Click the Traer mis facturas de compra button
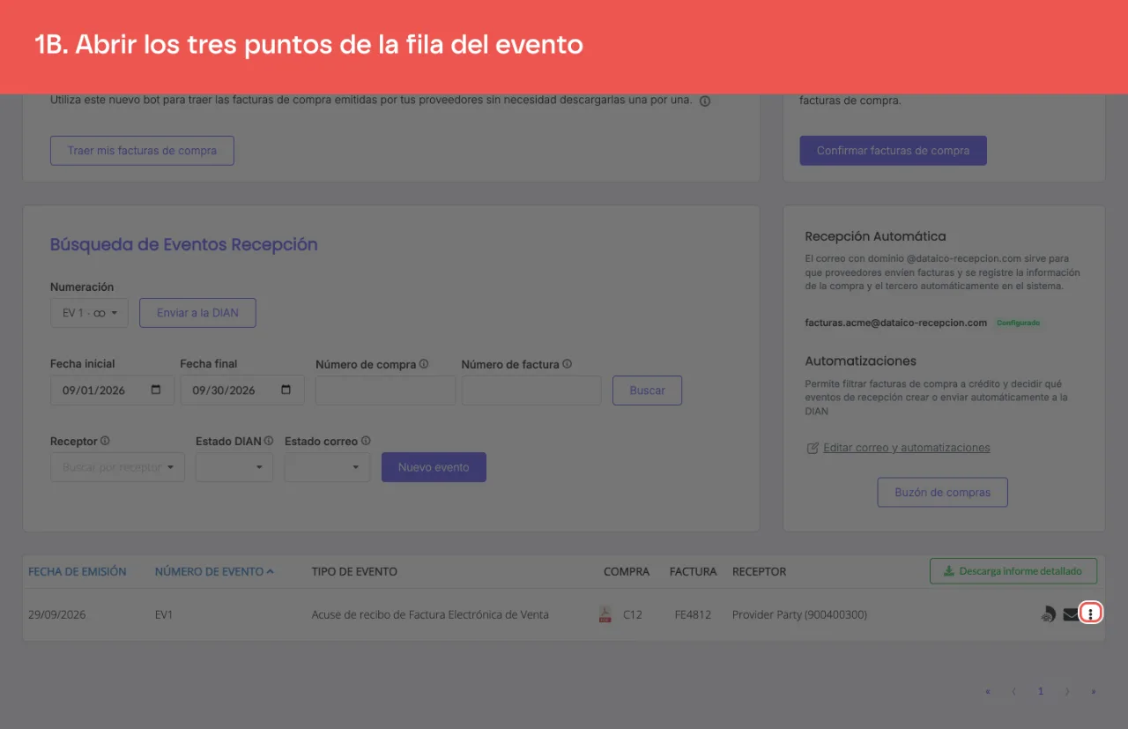1128x729 pixels. point(142,151)
